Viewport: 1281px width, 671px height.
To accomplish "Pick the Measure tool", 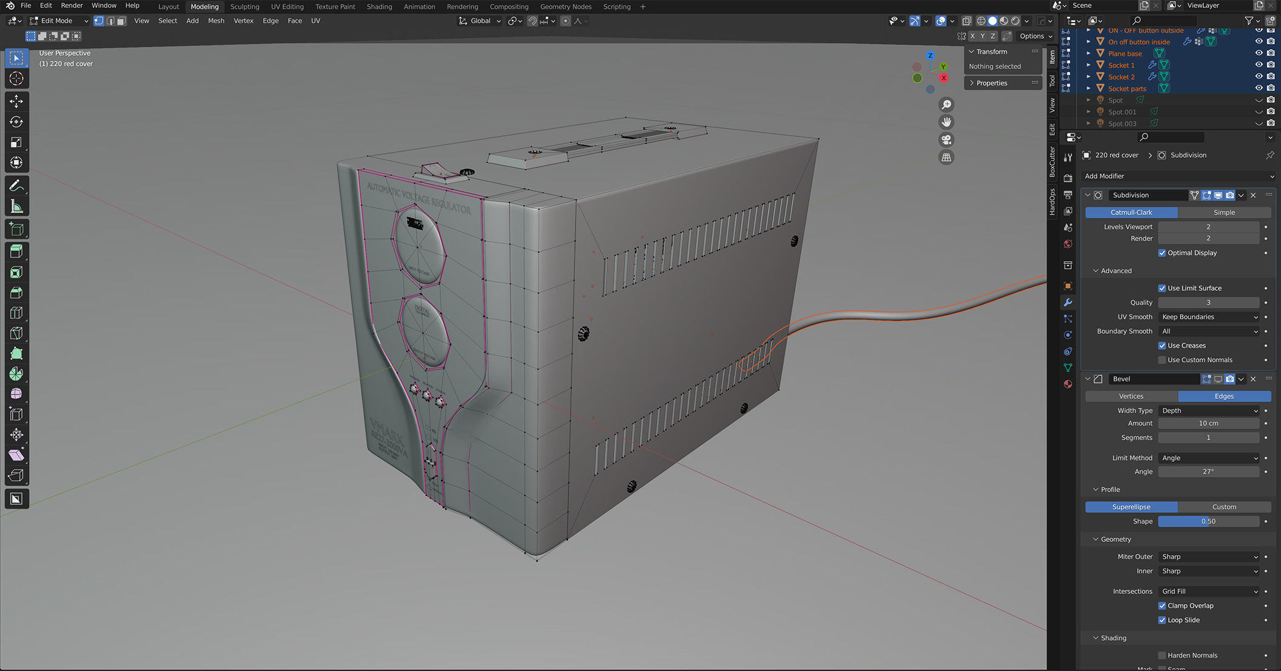I will pos(16,207).
